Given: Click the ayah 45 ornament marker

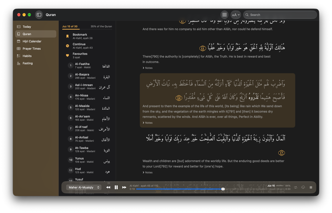Looking at the screenshot, I should [x=179, y=98].
